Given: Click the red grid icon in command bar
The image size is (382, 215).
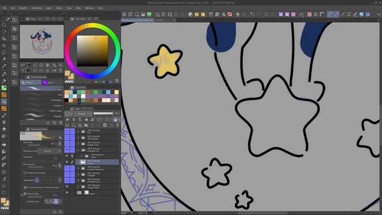Looking at the screenshot, I should [x=309, y=14].
